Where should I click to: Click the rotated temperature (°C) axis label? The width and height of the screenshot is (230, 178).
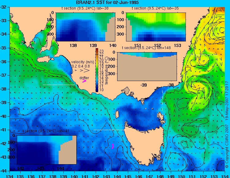(x=106, y=71)
